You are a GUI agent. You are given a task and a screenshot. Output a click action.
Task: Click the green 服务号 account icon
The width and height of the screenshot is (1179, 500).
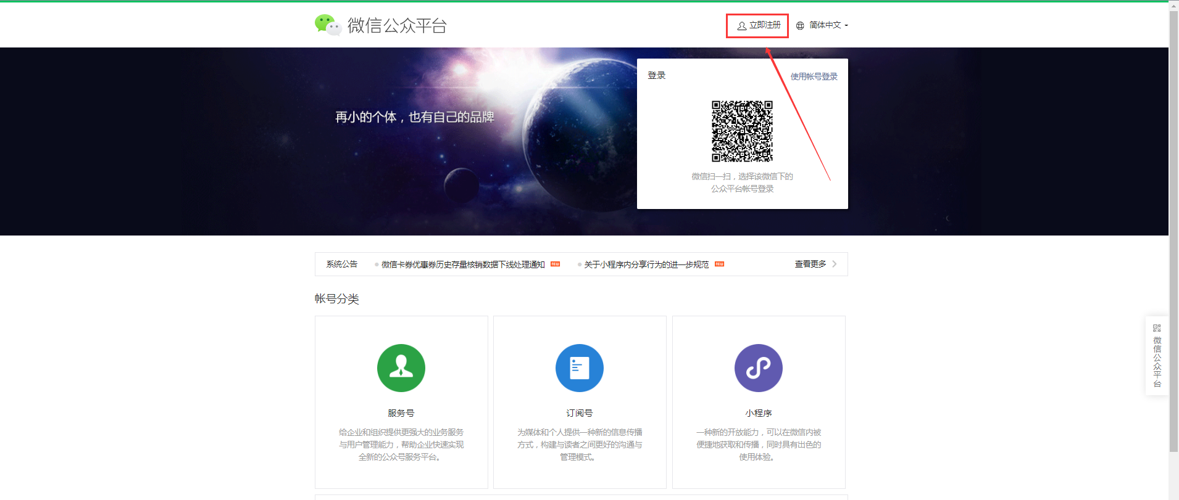pyautogui.click(x=401, y=368)
